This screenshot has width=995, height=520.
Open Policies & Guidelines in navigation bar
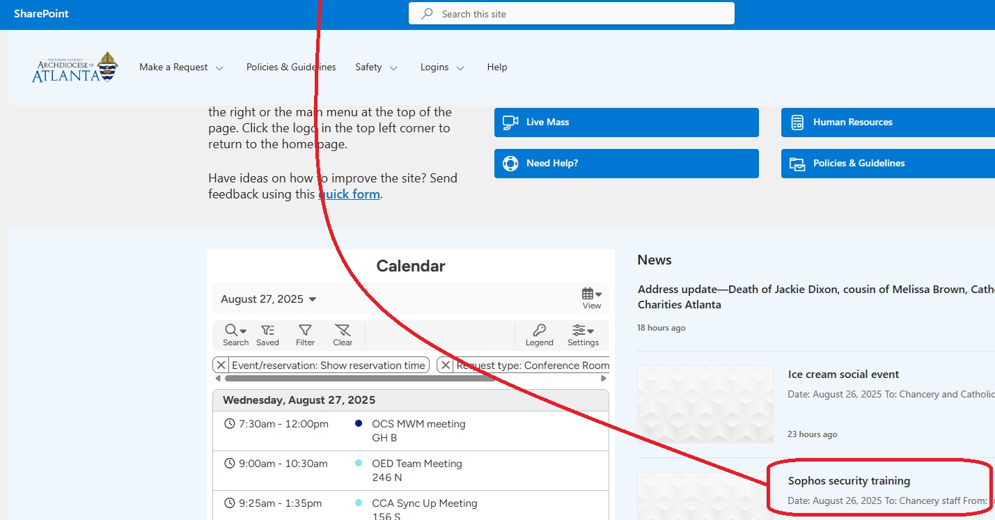291,68
